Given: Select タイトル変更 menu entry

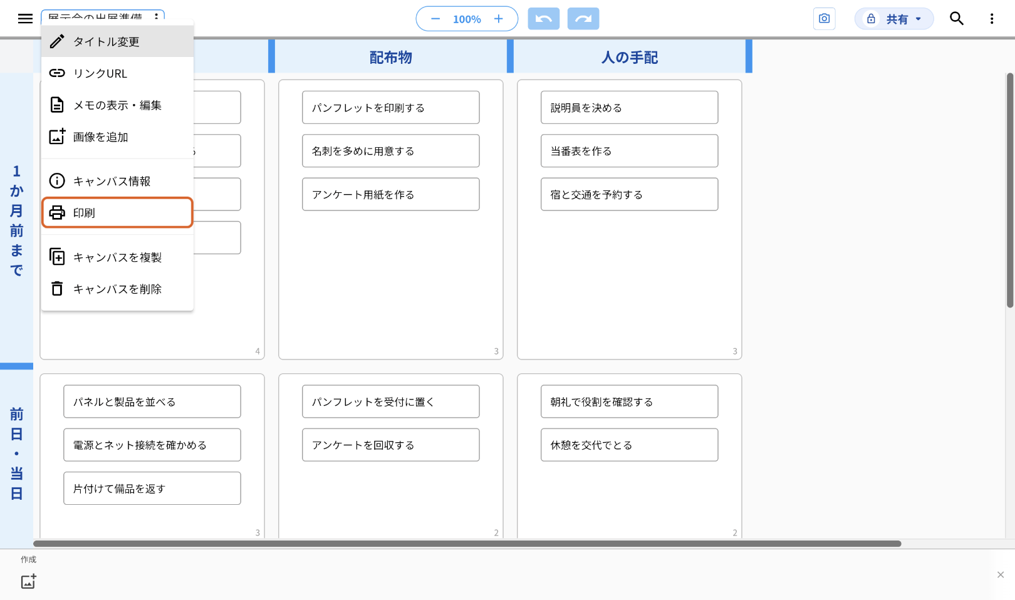Looking at the screenshot, I should (117, 41).
